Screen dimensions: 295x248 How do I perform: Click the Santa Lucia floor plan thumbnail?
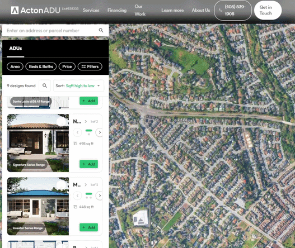click(38, 103)
